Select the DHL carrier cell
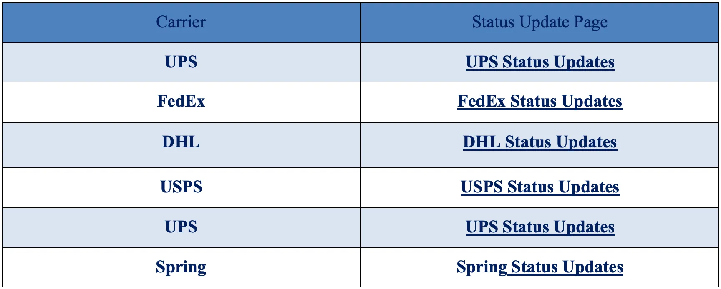This screenshot has height=289, width=721. tap(181, 145)
